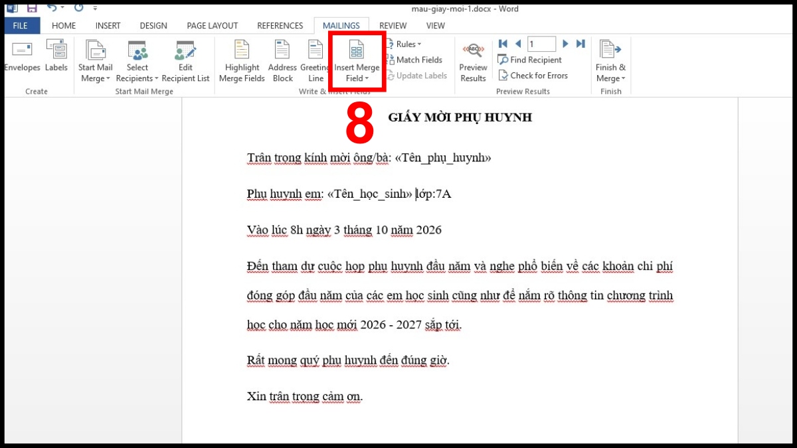The height and width of the screenshot is (448, 797).
Task: Go to the previous record
Action: point(518,44)
